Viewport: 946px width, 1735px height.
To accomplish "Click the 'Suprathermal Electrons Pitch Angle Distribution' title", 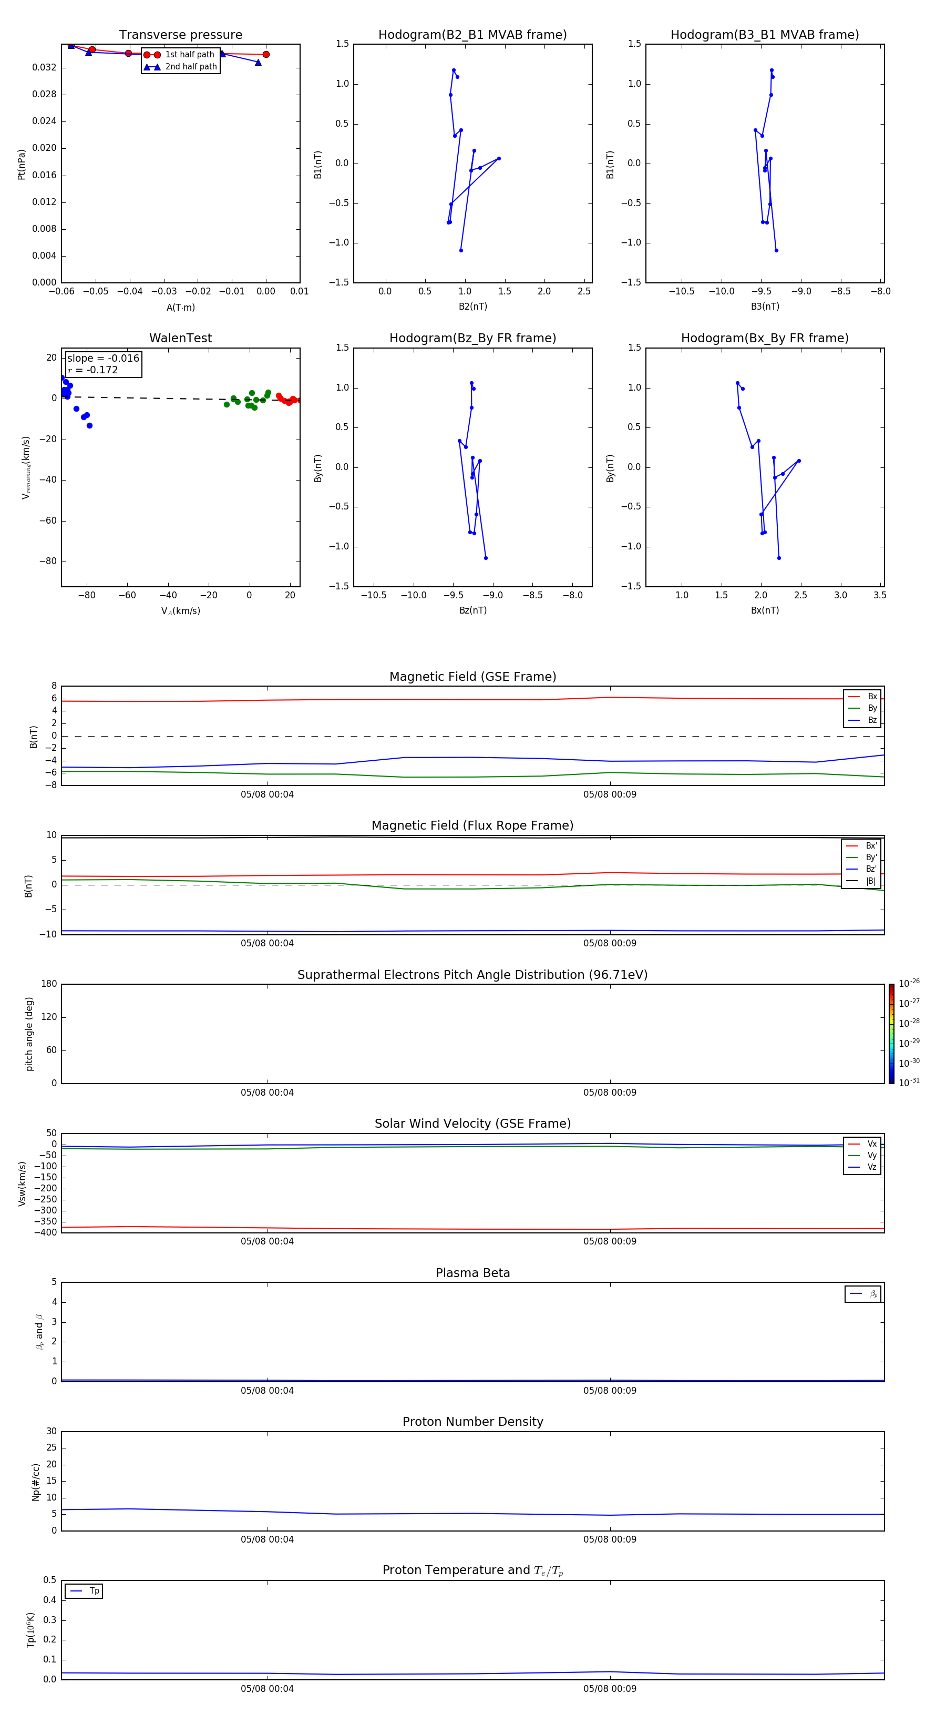I will [x=472, y=975].
